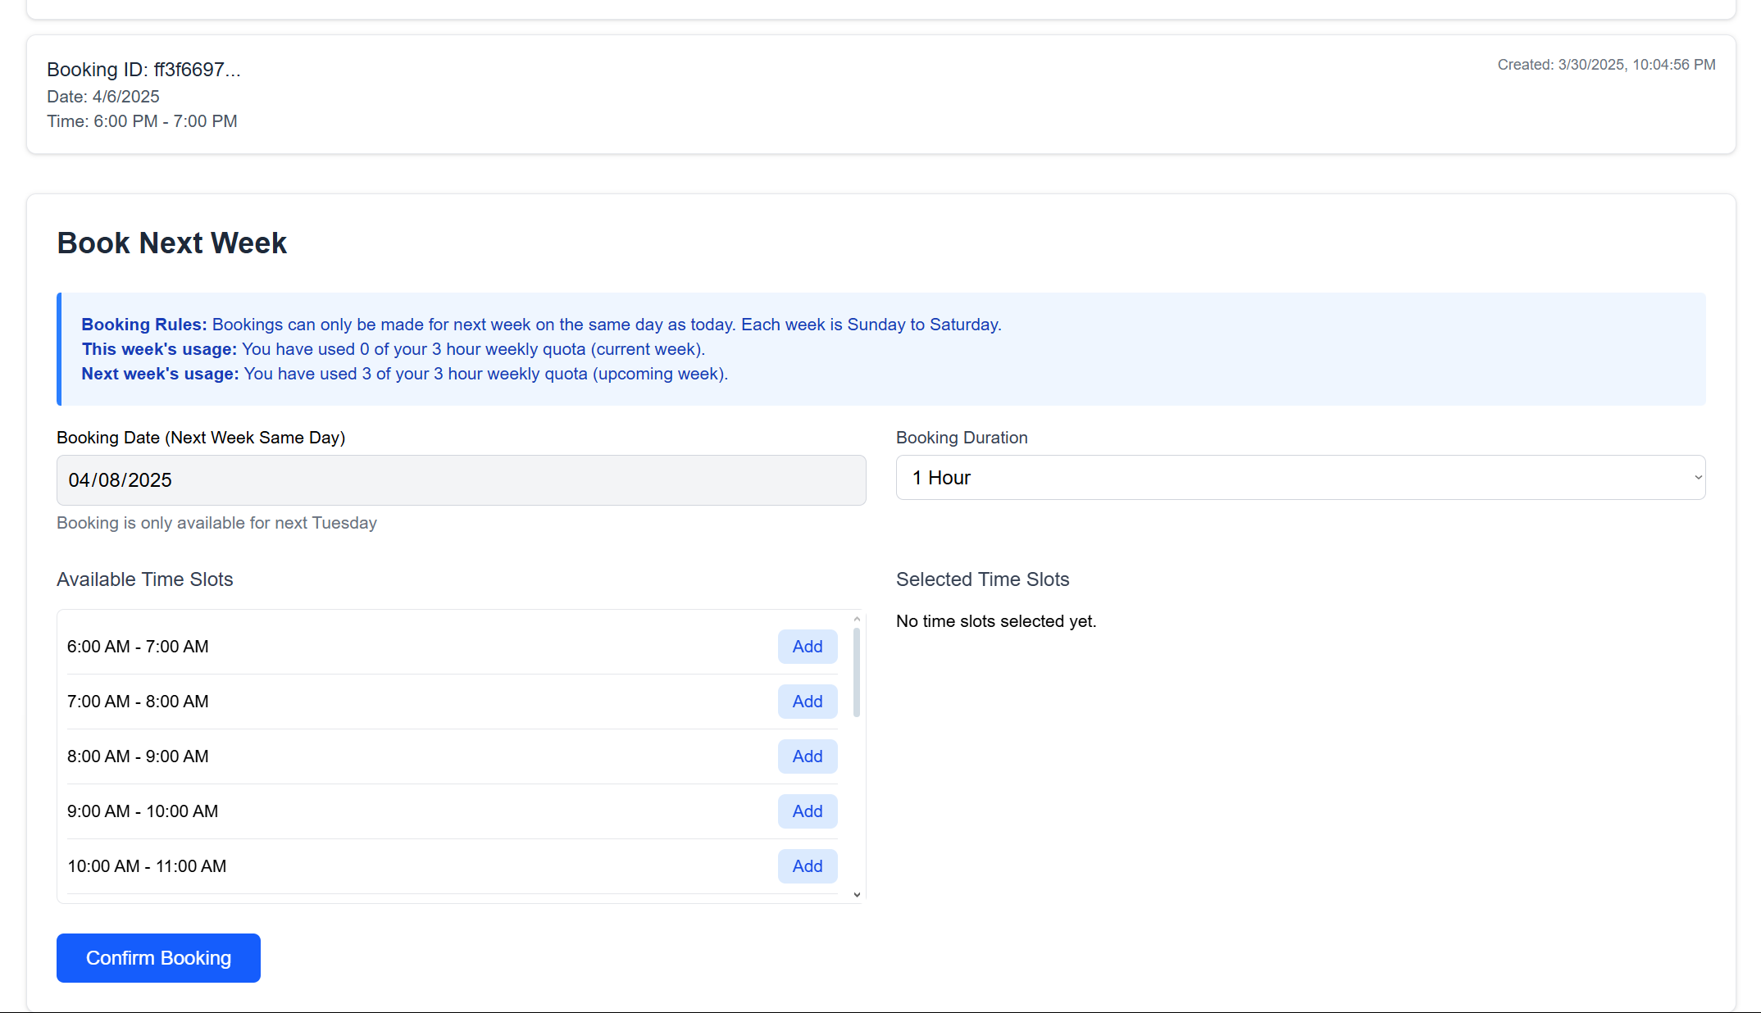1761x1013 pixels.
Task: Click the time slots scrollbar thumb
Action: (x=857, y=672)
